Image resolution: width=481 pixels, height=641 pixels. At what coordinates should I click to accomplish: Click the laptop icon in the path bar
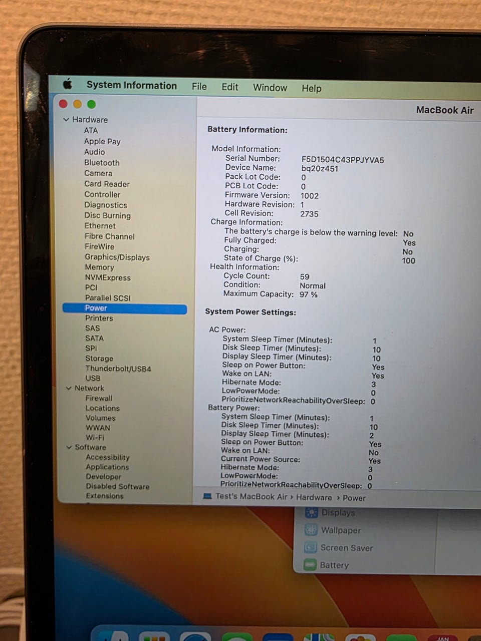(207, 496)
